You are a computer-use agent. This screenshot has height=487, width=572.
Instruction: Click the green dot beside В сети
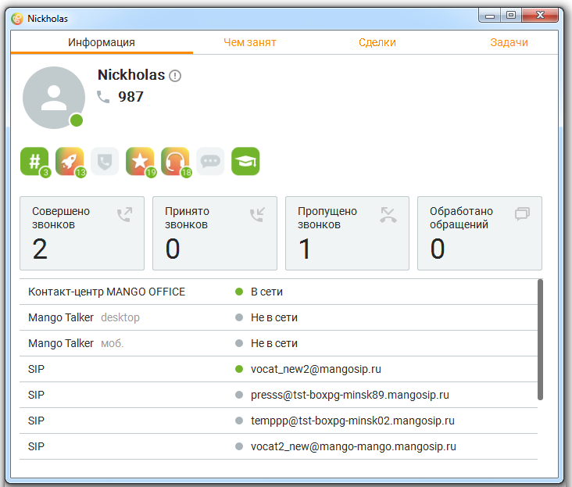click(239, 292)
